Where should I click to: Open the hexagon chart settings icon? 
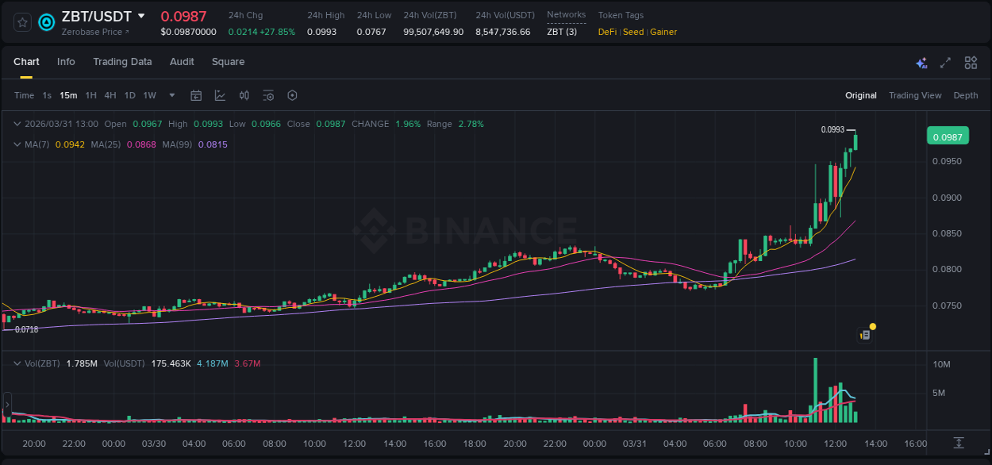pos(292,94)
